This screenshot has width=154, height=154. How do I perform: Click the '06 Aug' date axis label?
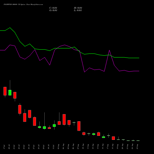coord(73,147)
